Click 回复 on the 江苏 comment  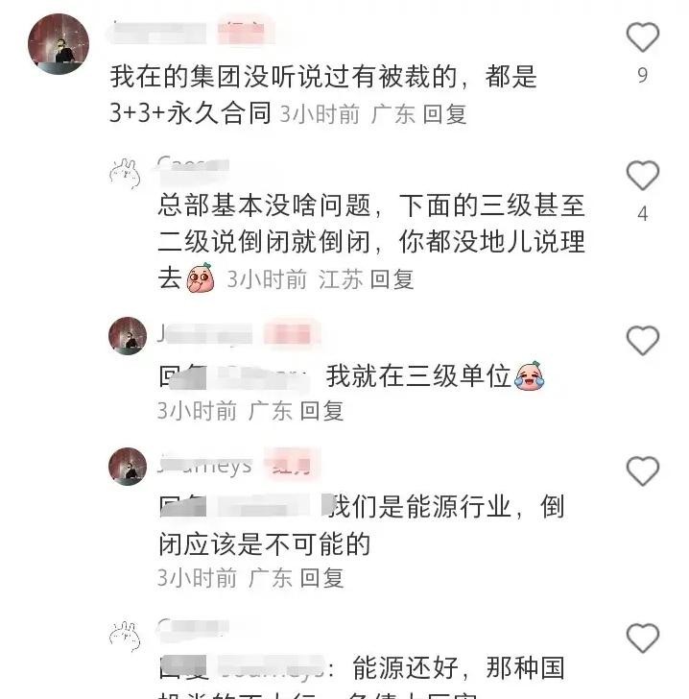[x=392, y=279]
